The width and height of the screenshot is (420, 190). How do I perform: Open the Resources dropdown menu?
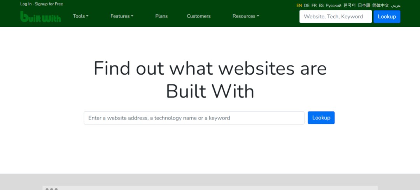(246, 16)
